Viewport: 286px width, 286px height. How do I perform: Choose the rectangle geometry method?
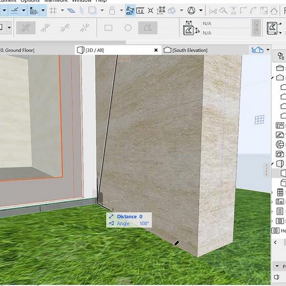(x=108, y=28)
